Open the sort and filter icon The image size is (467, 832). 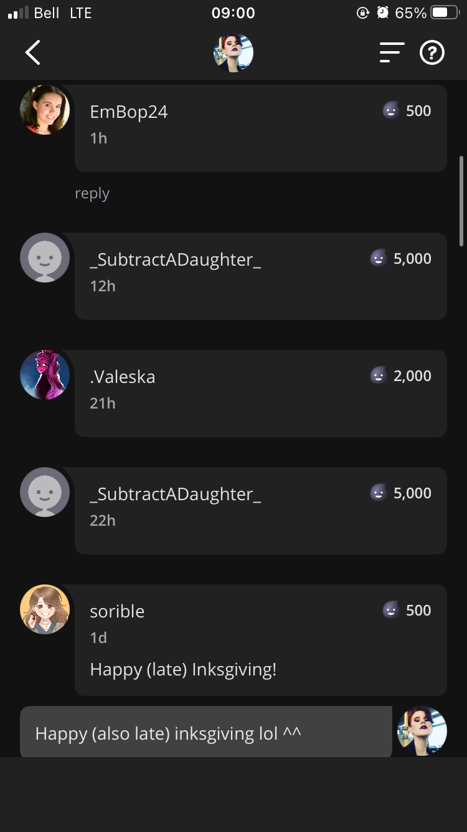pyautogui.click(x=392, y=53)
